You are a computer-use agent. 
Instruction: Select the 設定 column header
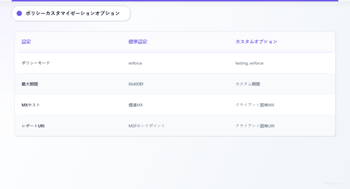26,42
